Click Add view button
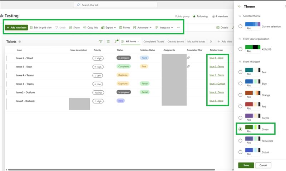This screenshot has height=171, width=286. click(225, 41)
